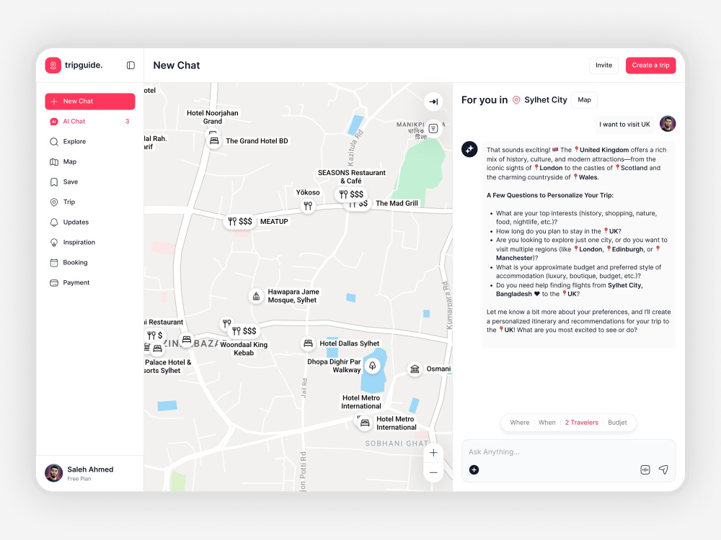Zoom in on the map
The width and height of the screenshot is (721, 540).
click(x=433, y=453)
